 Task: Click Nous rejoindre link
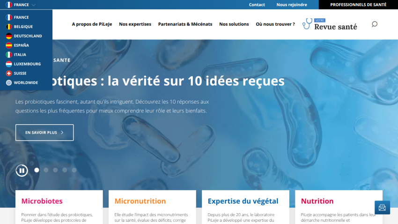click(292, 5)
